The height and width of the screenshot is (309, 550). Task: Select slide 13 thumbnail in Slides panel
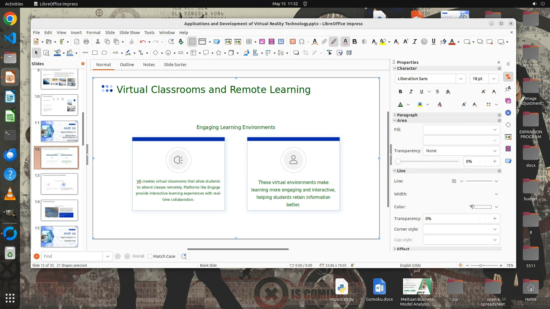[x=59, y=184]
